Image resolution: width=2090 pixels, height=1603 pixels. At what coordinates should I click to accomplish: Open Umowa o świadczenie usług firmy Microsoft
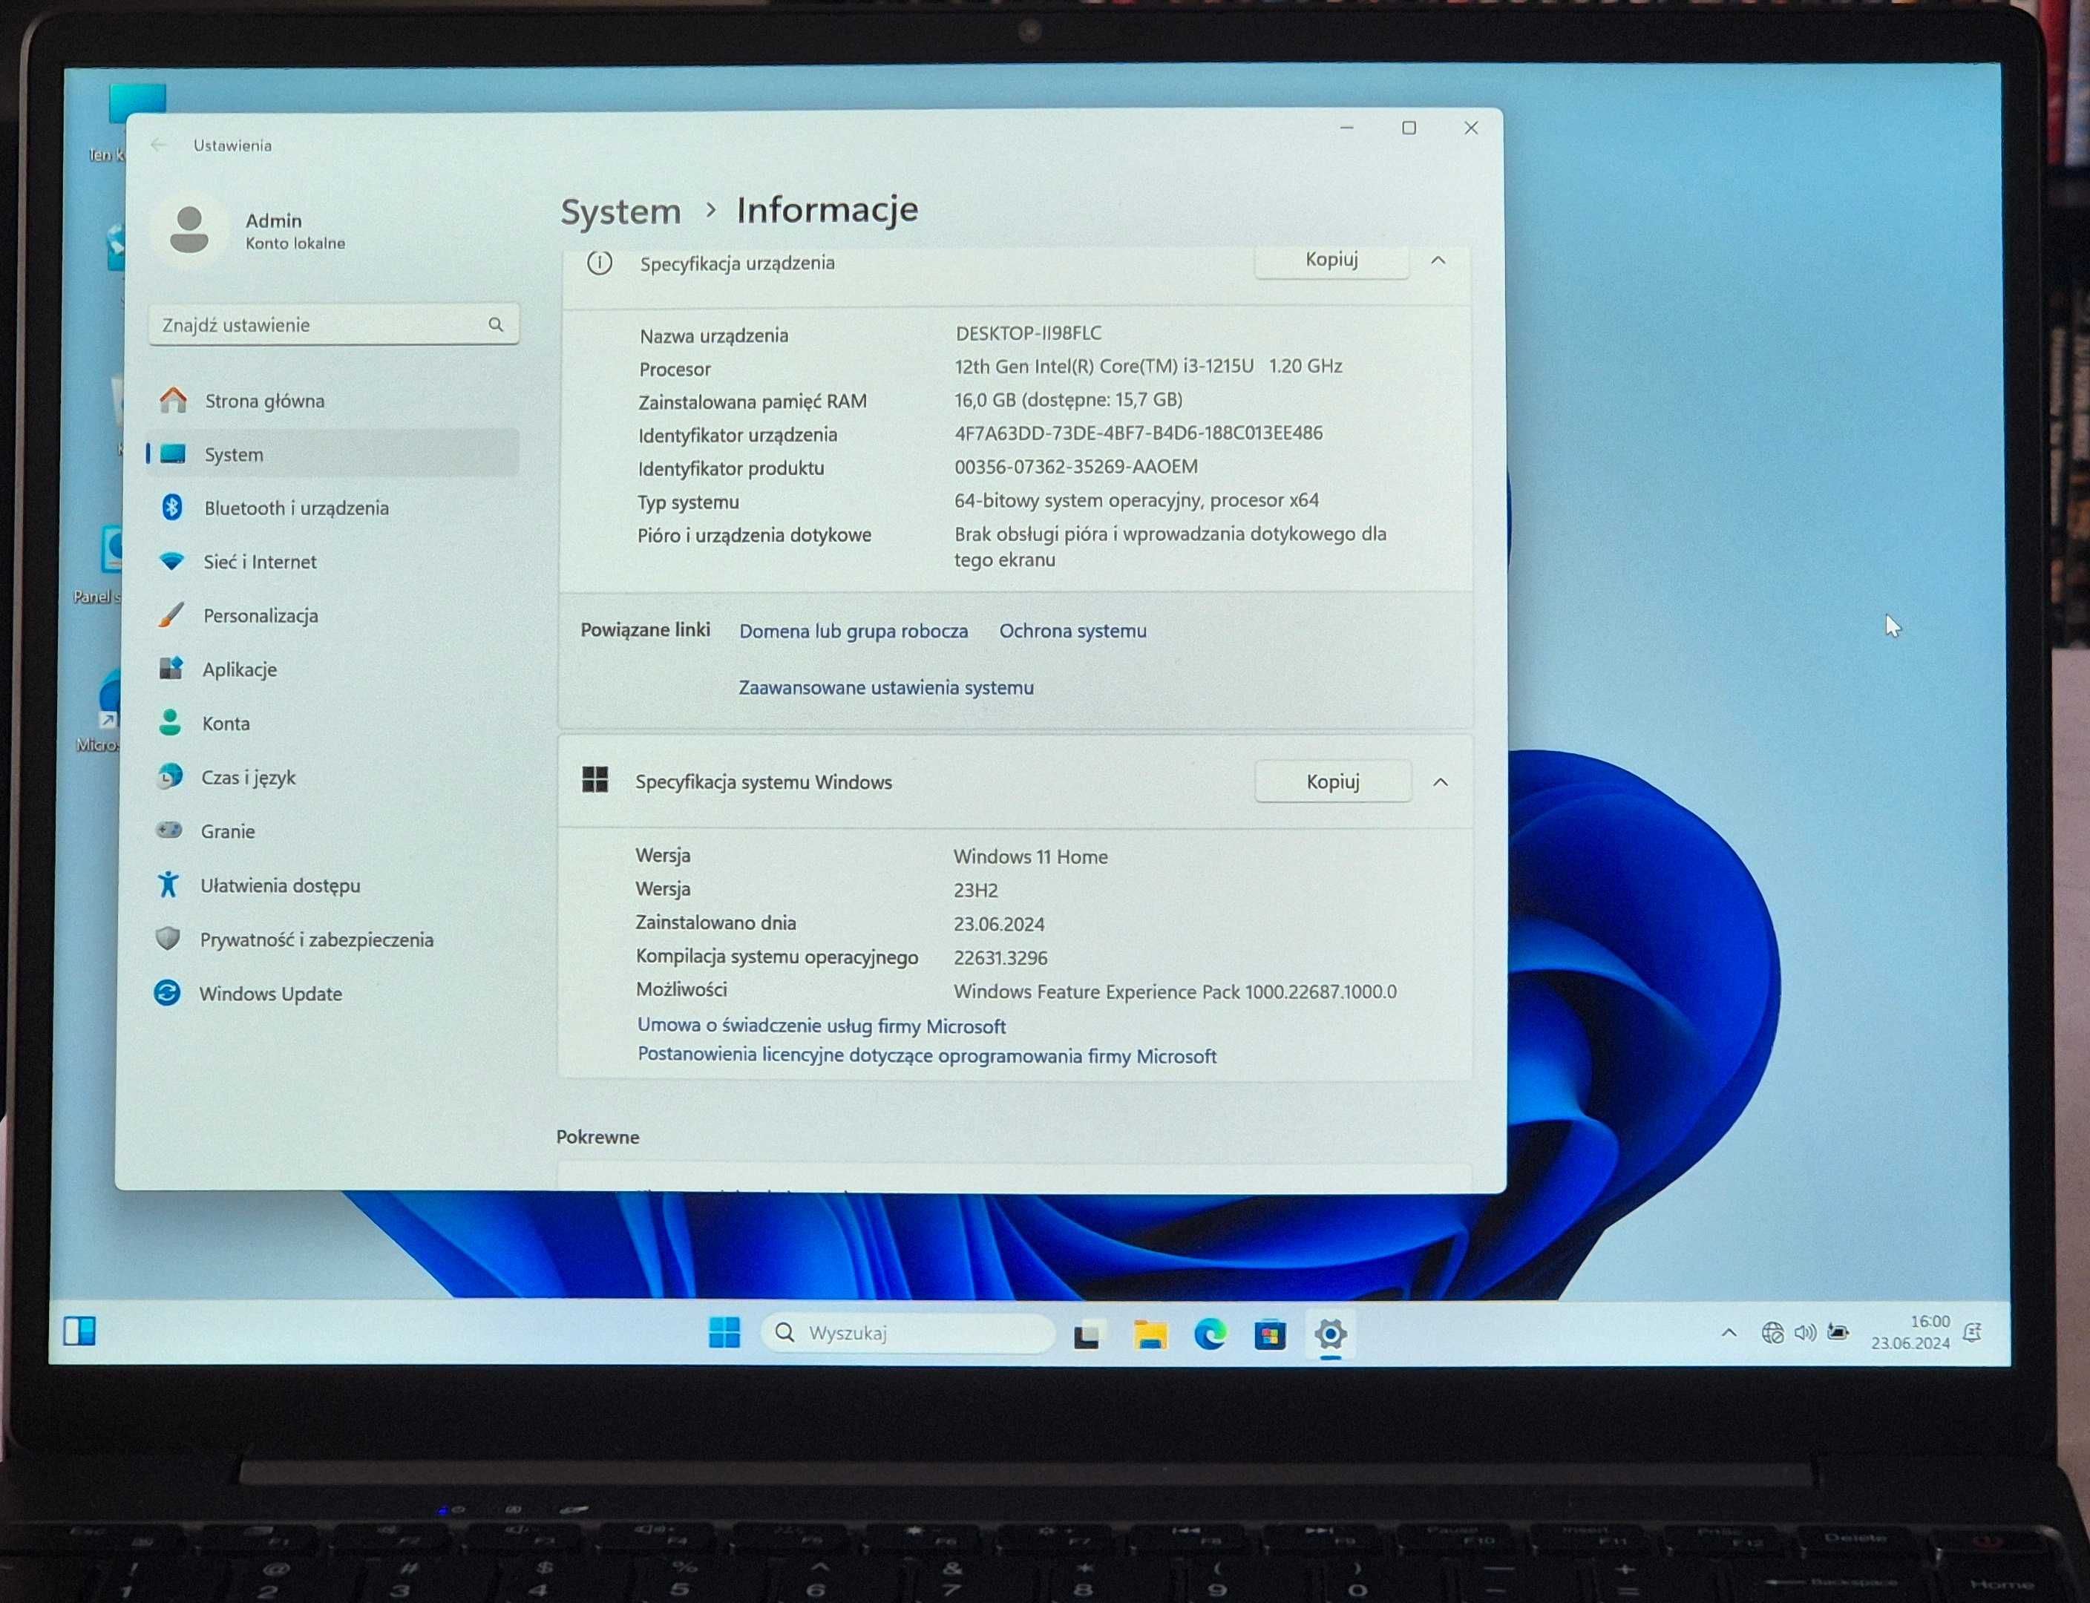[x=821, y=1026]
